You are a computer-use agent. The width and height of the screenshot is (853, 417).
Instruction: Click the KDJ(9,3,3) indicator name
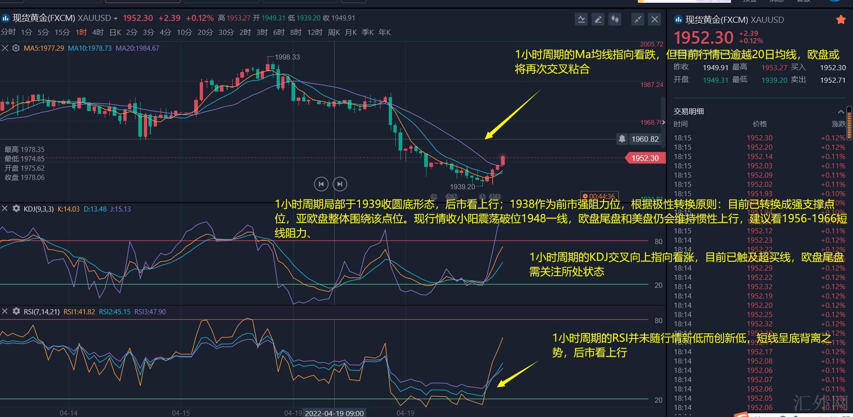(39, 209)
